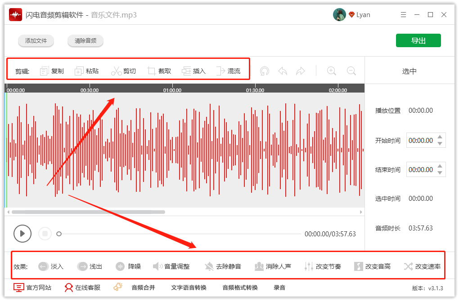Select the 剪切 (cut) scissors tool
This screenshot has height=301, width=459.
pyautogui.click(x=124, y=71)
